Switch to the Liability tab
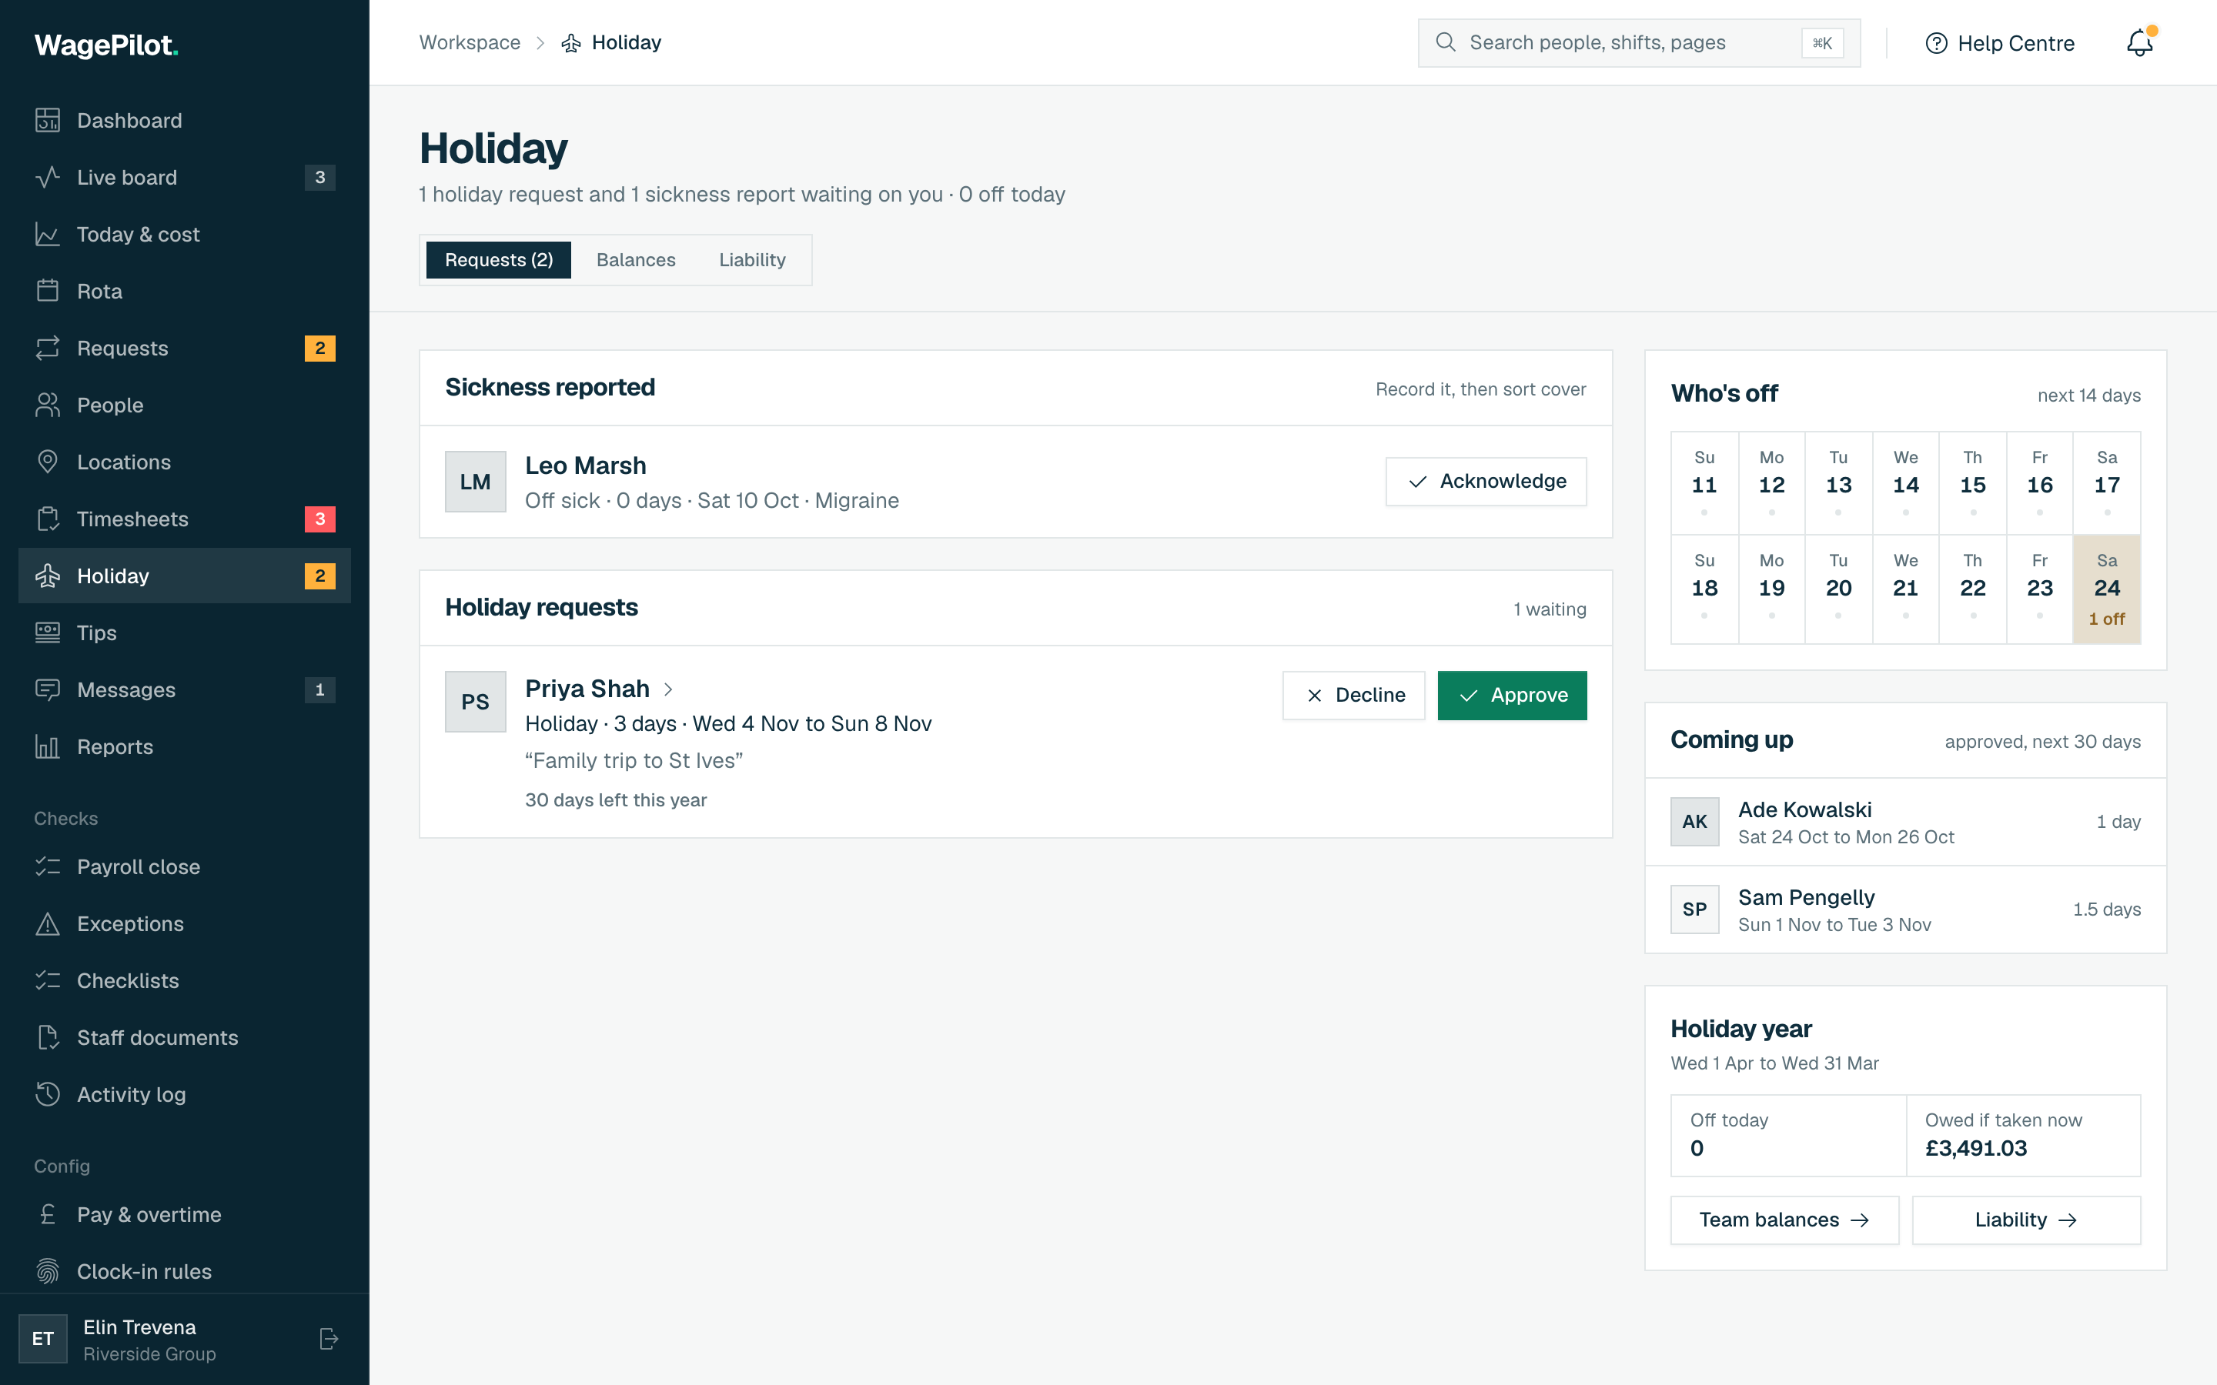 752,260
